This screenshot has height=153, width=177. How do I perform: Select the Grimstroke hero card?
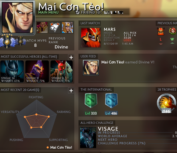point(62,72)
